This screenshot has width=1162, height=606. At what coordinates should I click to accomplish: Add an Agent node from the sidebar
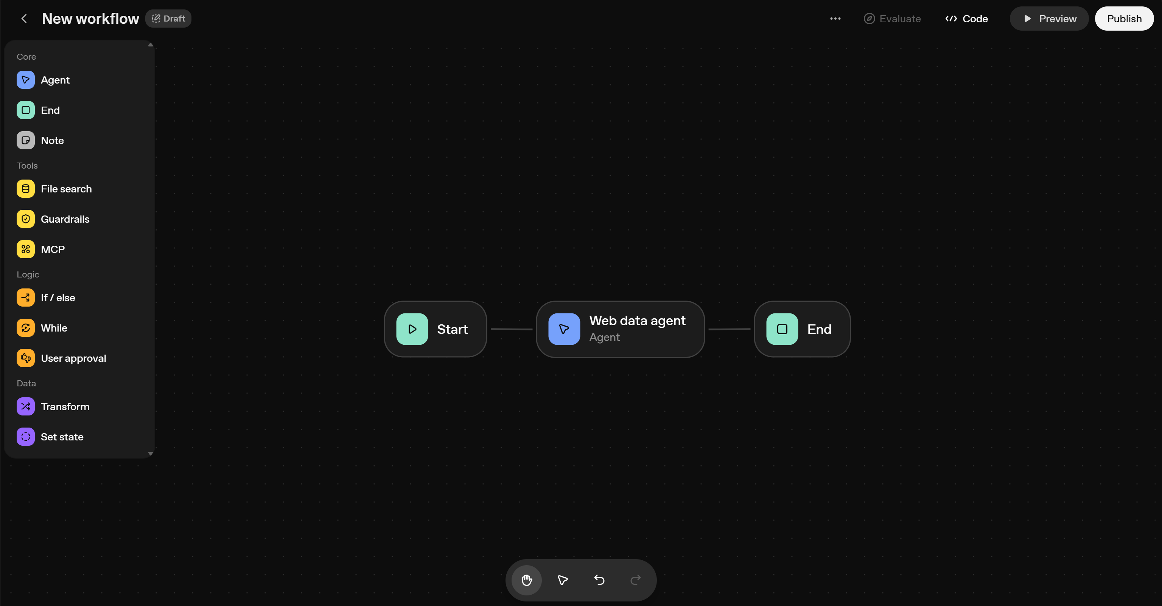tap(55, 80)
